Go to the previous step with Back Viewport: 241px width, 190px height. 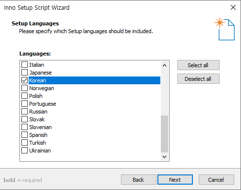(138, 180)
